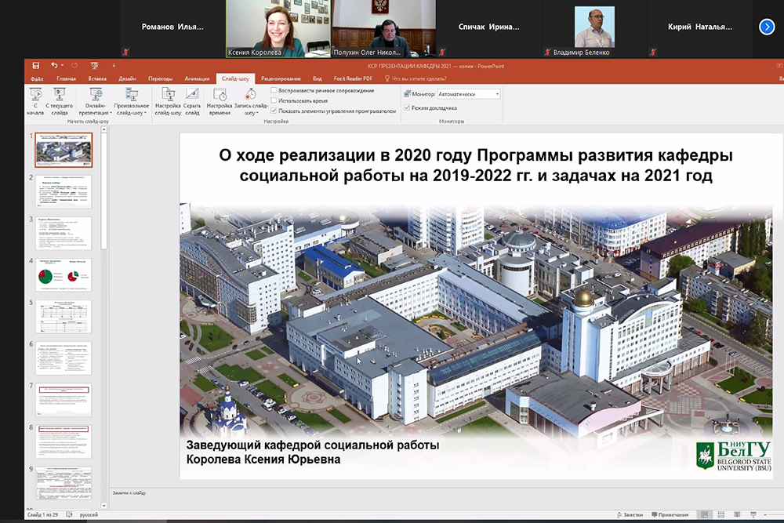Click the Save icon in quick access toolbar
Screen dimensions: 784x523
pos(34,66)
